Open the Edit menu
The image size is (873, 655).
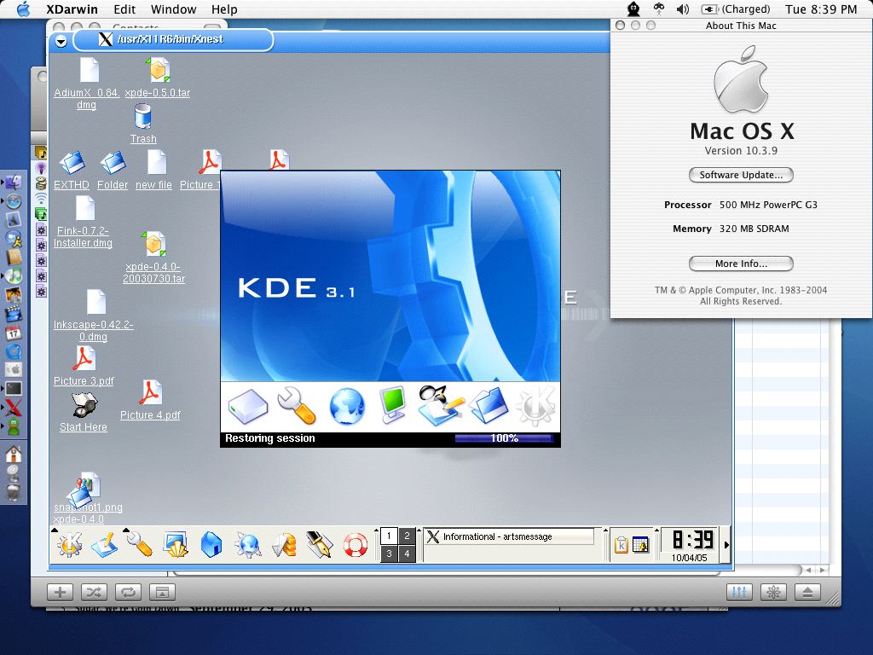[x=124, y=9]
